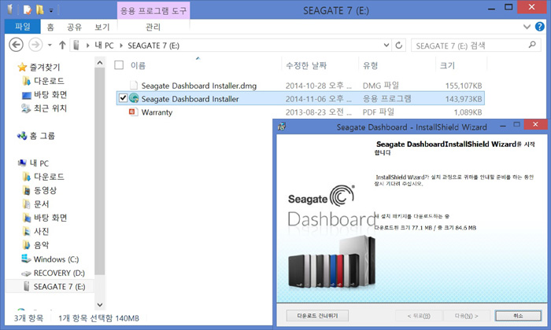Open the 관리 ribbon tab
The height and width of the screenshot is (330, 551).
(x=153, y=27)
